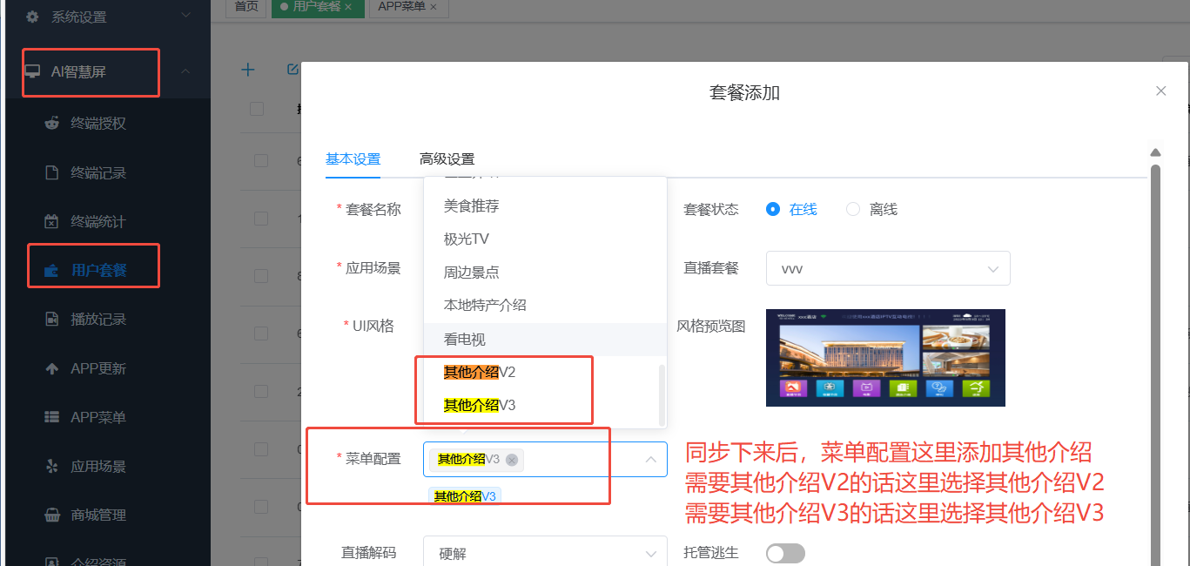Select the 离线 radio button
This screenshot has height=566, width=1190.
tap(853, 209)
